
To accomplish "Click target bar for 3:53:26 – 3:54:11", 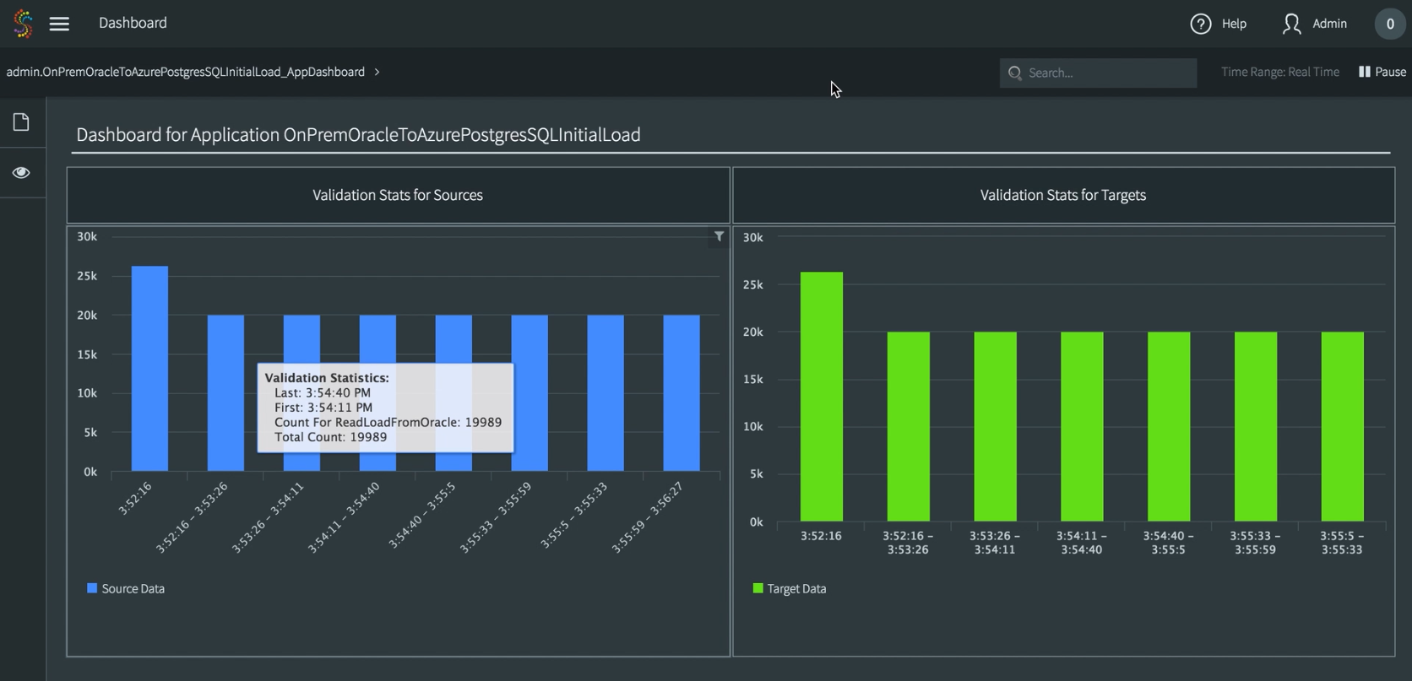I will click(996, 426).
